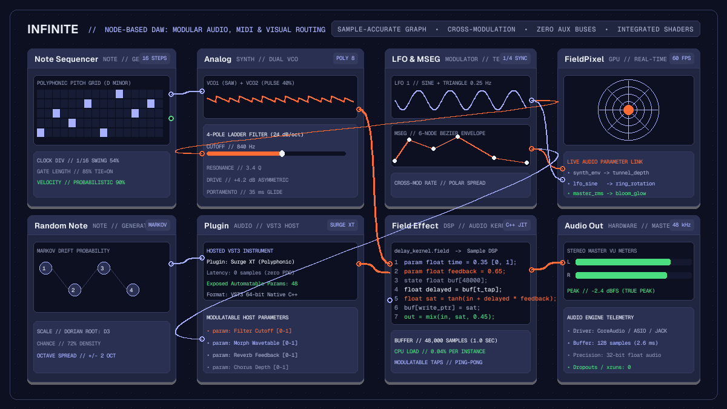Click 'OCTAVE SPREAD // +/- 2 OCT' text
The width and height of the screenshot is (727, 409).
(x=76, y=355)
